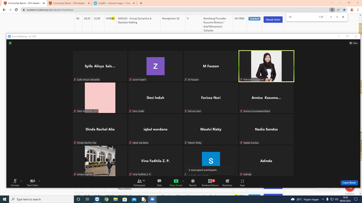Open the View layout menu in Zoom
The height and width of the screenshot is (203, 362).
click(354, 43)
